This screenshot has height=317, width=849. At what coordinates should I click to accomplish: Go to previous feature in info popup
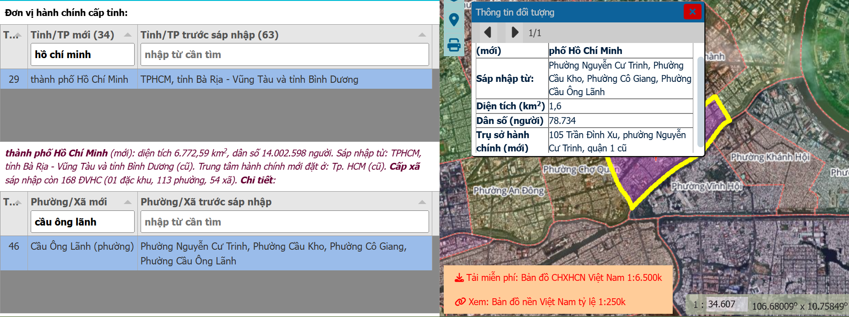(488, 32)
